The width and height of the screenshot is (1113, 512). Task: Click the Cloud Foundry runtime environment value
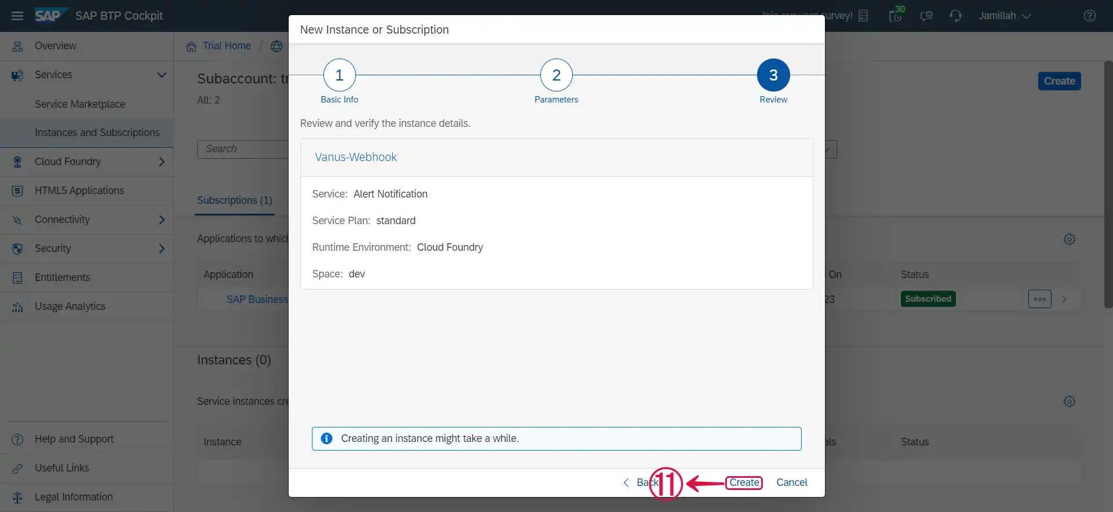pos(450,247)
